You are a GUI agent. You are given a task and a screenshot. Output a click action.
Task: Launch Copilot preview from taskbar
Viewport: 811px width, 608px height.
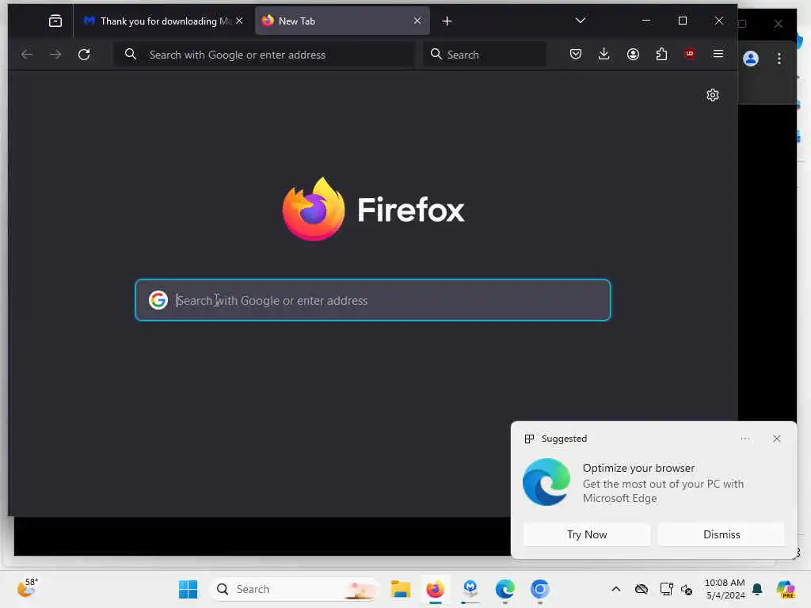pyautogui.click(x=786, y=589)
